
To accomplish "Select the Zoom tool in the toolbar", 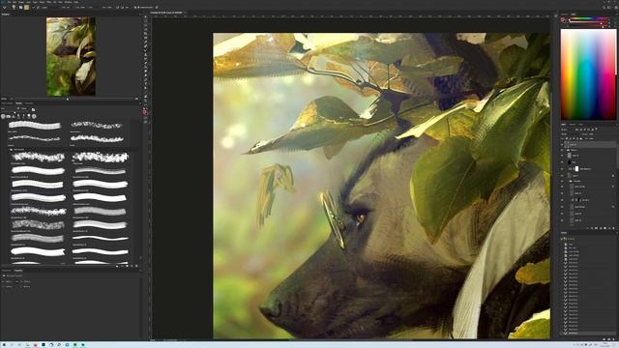I will [146, 101].
